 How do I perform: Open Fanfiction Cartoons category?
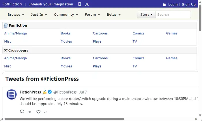pos(100,33)
